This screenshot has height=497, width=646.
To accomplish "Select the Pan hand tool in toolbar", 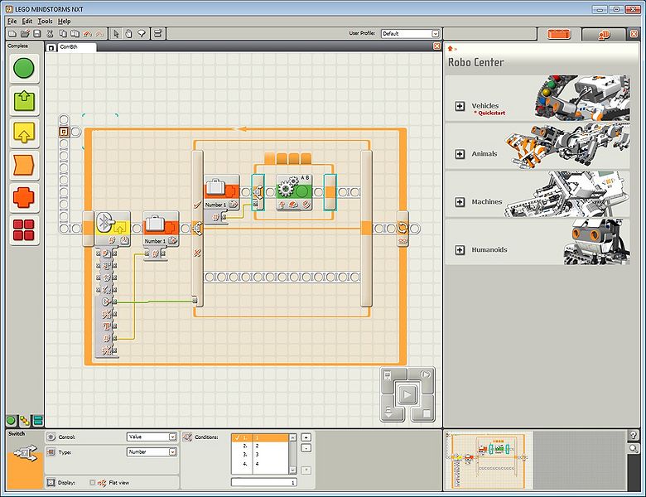I will pos(129,34).
